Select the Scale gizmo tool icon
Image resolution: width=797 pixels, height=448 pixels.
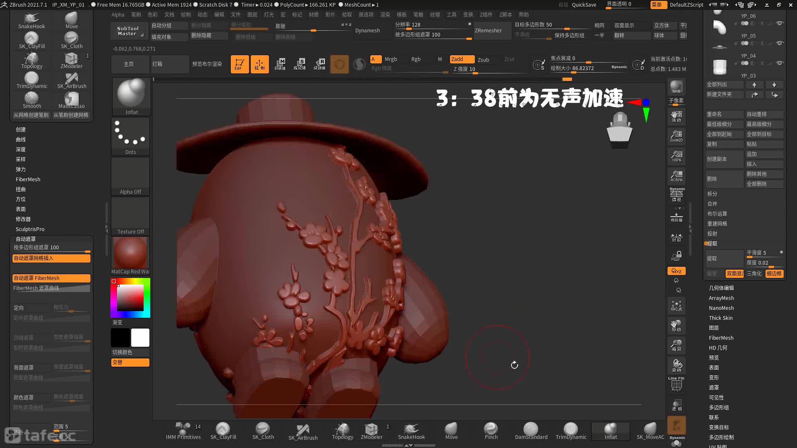[x=300, y=64]
